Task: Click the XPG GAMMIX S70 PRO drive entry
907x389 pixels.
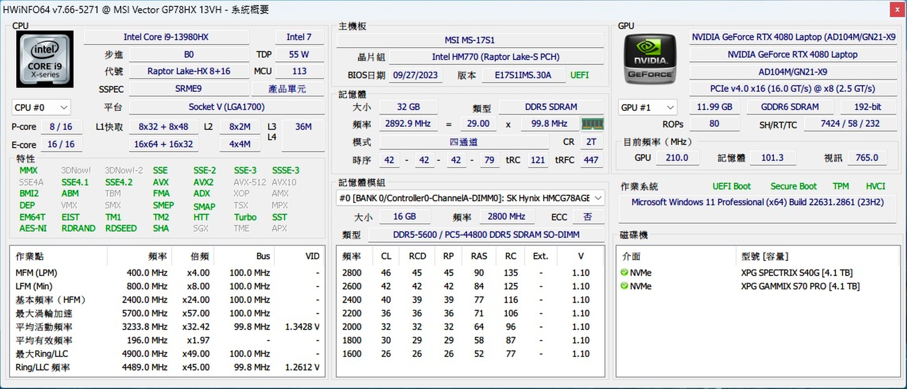Action: pos(800,286)
